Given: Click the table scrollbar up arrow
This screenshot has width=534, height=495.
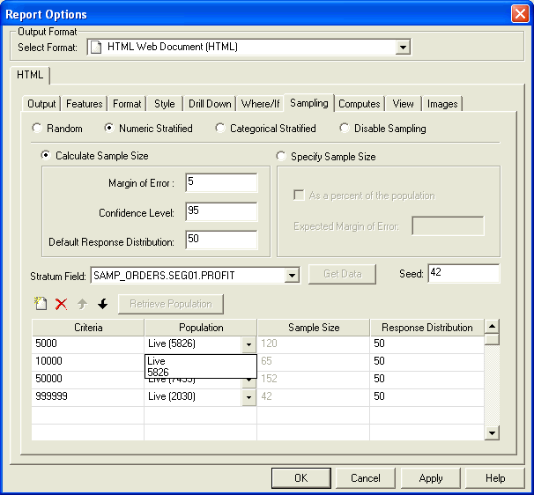Looking at the screenshot, I should 492,326.
